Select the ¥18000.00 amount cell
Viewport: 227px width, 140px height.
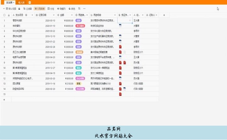coord(65,57)
